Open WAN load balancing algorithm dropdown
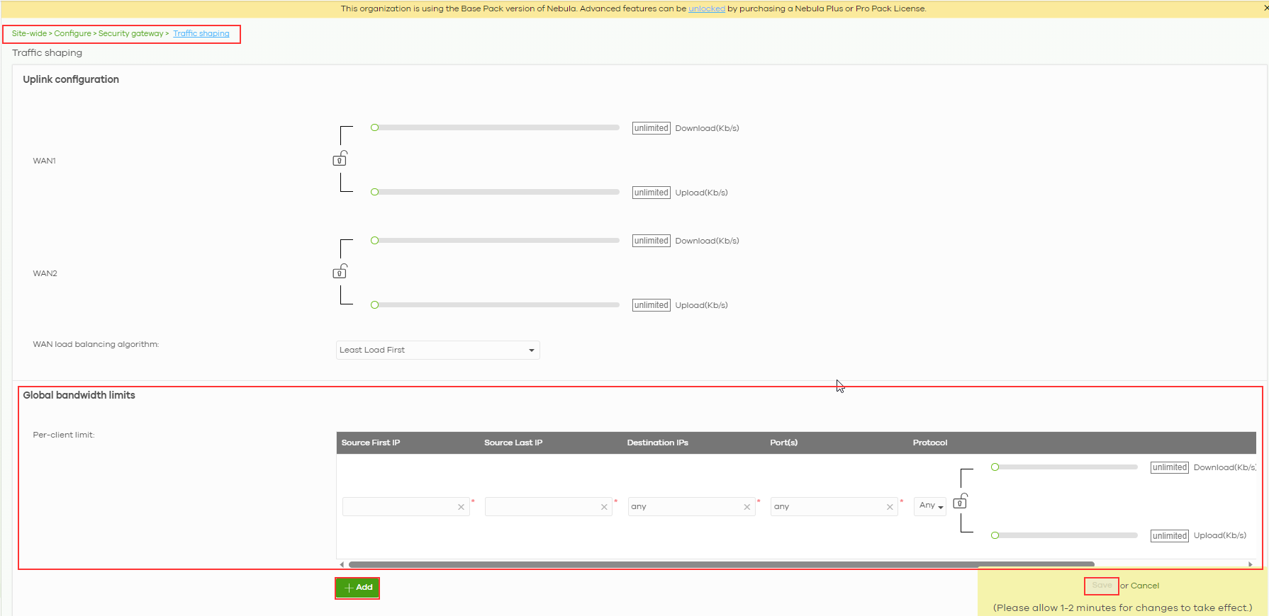This screenshot has height=616, width=1269. (x=437, y=350)
